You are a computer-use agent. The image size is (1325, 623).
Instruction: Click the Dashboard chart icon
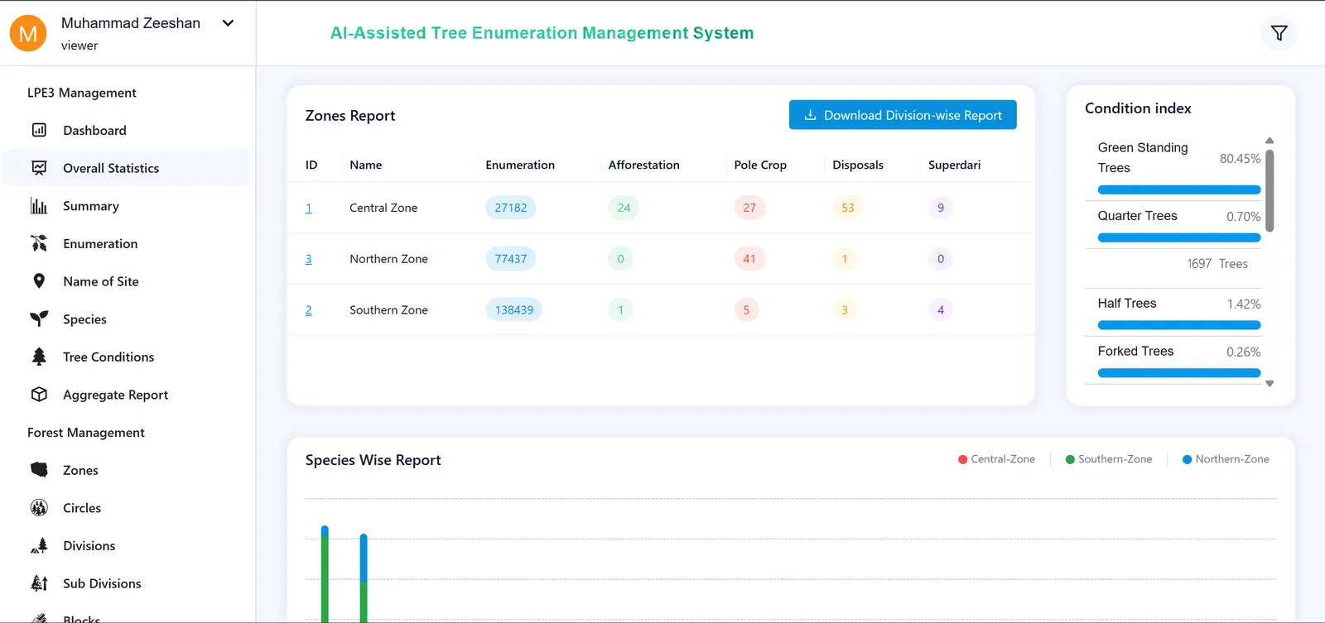pyautogui.click(x=39, y=130)
